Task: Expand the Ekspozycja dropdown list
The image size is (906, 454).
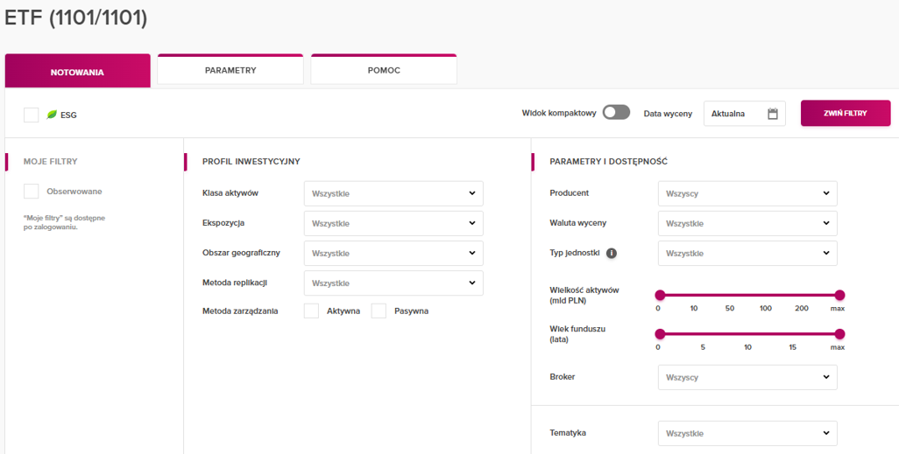Action: tap(393, 223)
